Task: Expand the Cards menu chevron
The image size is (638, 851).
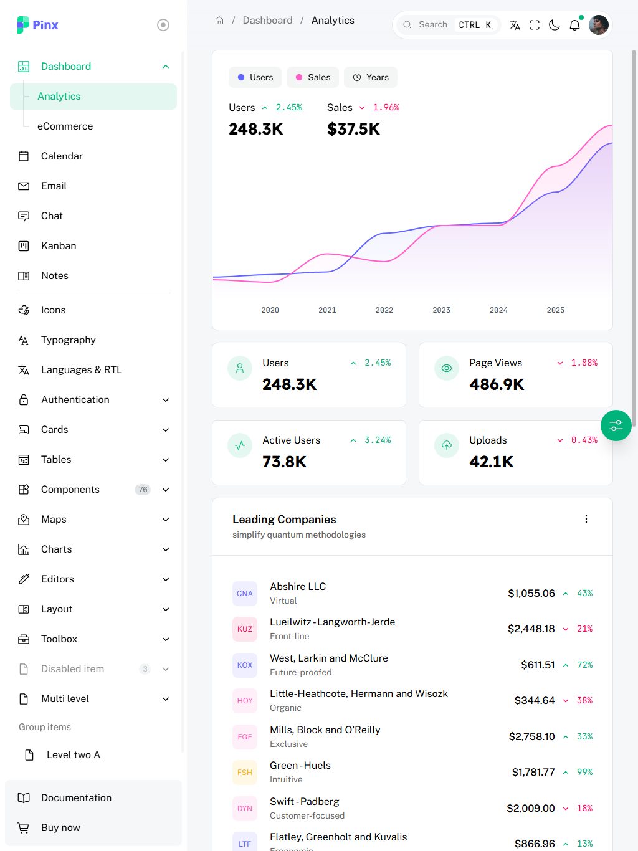Action: pyautogui.click(x=166, y=430)
